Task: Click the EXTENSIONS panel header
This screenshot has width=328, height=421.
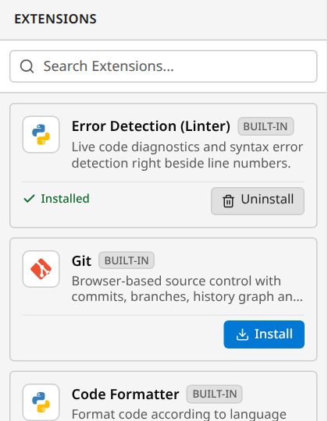Action: pyautogui.click(x=55, y=19)
